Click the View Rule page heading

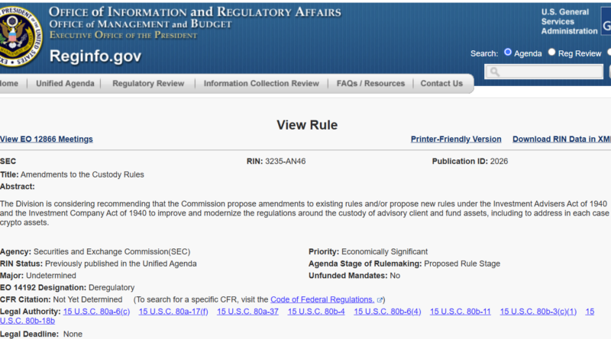[307, 125]
